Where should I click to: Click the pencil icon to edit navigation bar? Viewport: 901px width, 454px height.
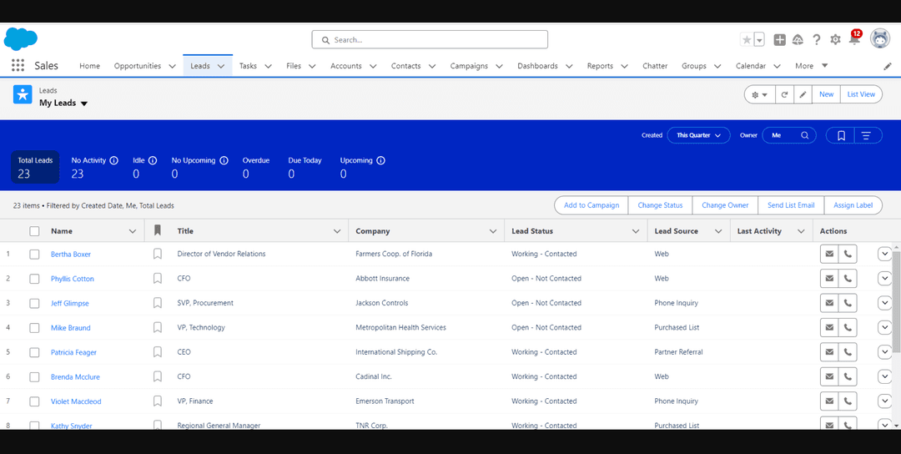(x=887, y=66)
